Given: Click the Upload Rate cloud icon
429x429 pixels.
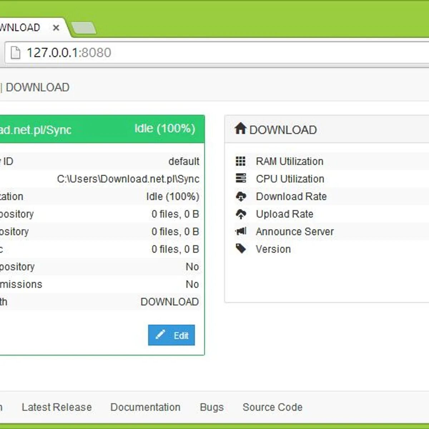Looking at the screenshot, I should (x=241, y=214).
